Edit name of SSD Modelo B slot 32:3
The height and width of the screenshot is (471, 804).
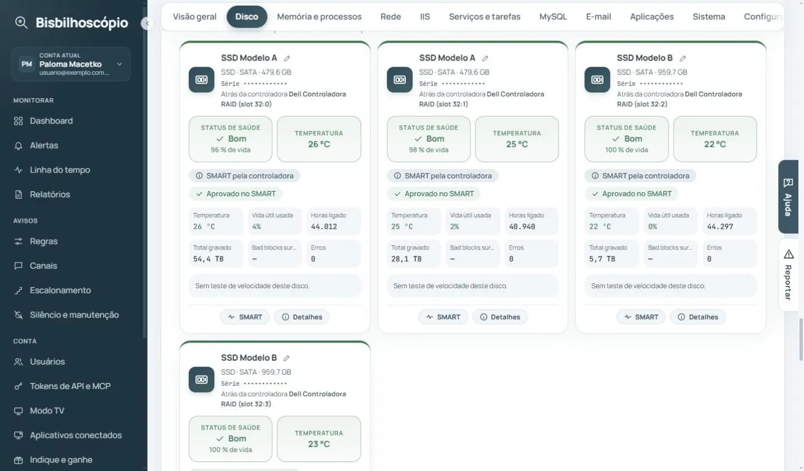[x=287, y=358]
